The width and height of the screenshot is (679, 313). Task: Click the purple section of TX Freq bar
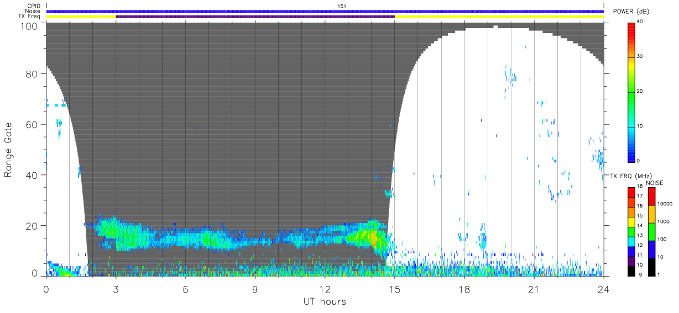tap(255, 17)
